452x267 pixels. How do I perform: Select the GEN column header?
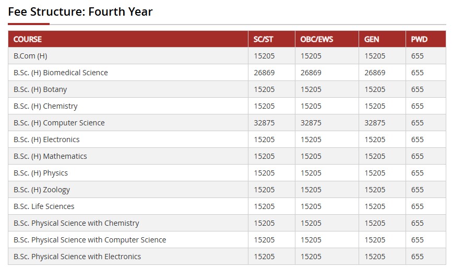[x=382, y=39]
